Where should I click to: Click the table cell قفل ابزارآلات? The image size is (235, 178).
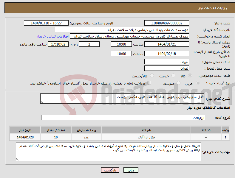click(x=146, y=137)
